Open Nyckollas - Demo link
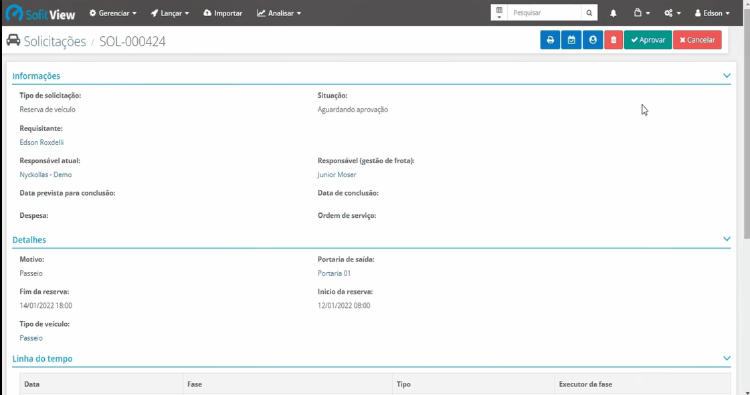Screen dimensions: 750x395 tap(45, 175)
